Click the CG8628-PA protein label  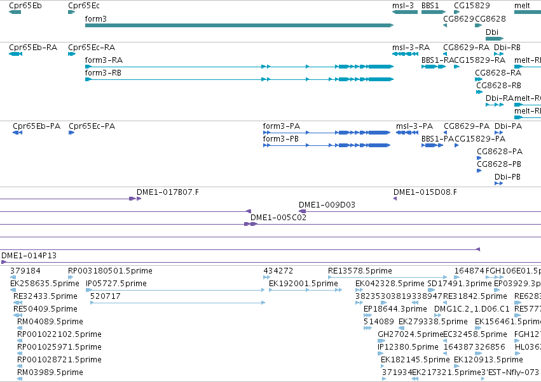pos(500,152)
